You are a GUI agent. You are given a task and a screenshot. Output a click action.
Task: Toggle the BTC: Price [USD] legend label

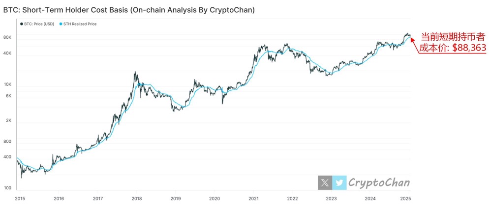coord(39,24)
